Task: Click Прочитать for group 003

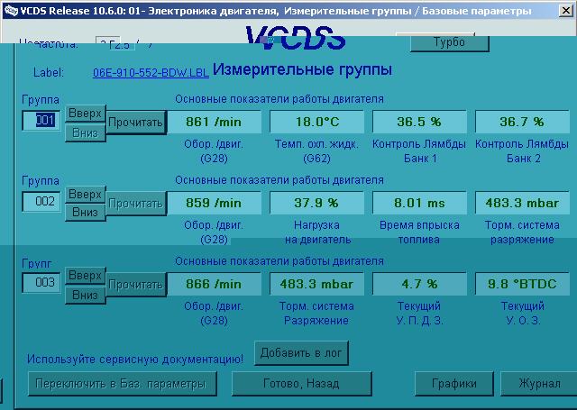Action: tap(136, 285)
